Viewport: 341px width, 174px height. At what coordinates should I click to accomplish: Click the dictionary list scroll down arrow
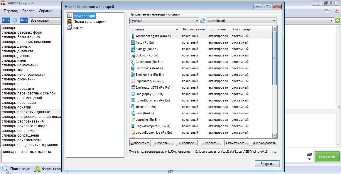274,135
